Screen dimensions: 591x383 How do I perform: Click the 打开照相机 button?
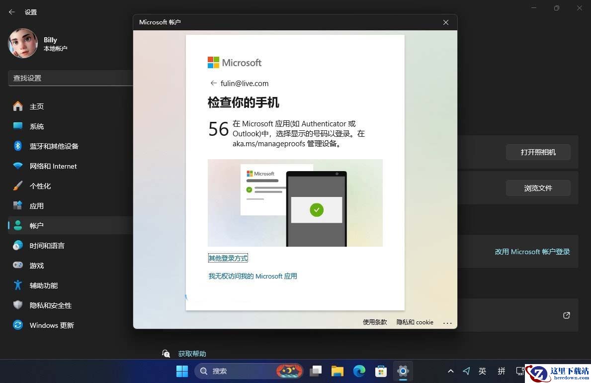[x=538, y=152]
